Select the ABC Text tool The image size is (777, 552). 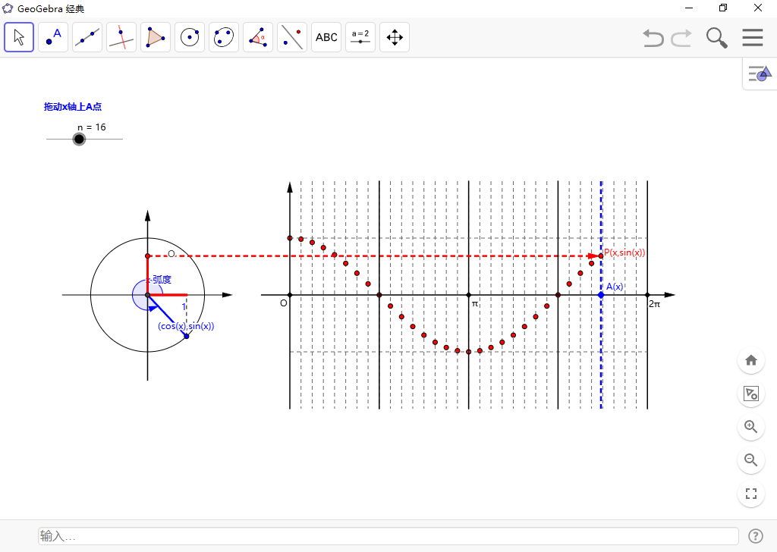(x=326, y=37)
